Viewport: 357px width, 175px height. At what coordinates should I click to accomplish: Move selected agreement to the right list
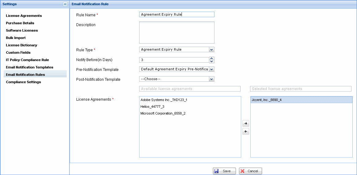(245, 123)
